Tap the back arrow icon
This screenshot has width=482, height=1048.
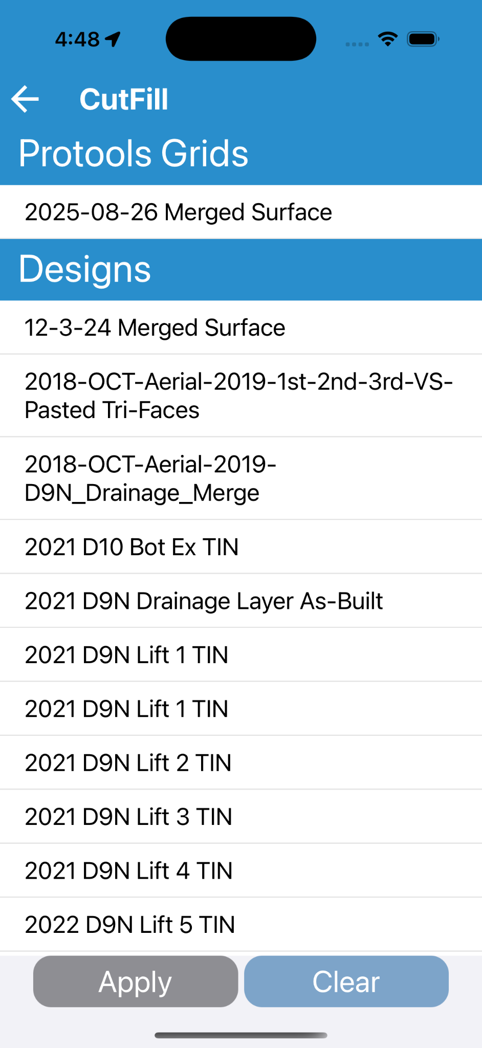[x=25, y=99]
